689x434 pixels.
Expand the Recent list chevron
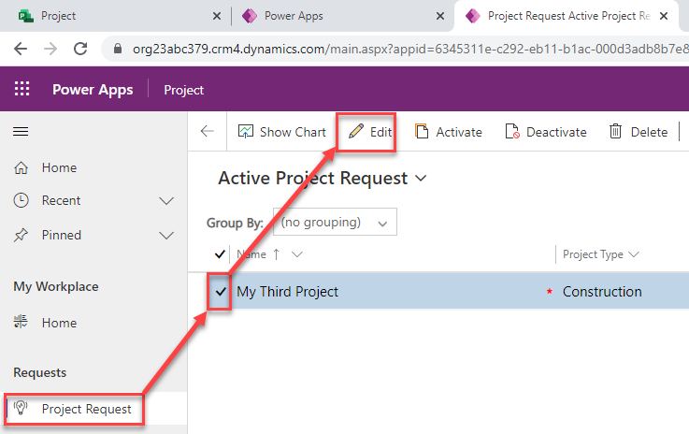tap(167, 200)
